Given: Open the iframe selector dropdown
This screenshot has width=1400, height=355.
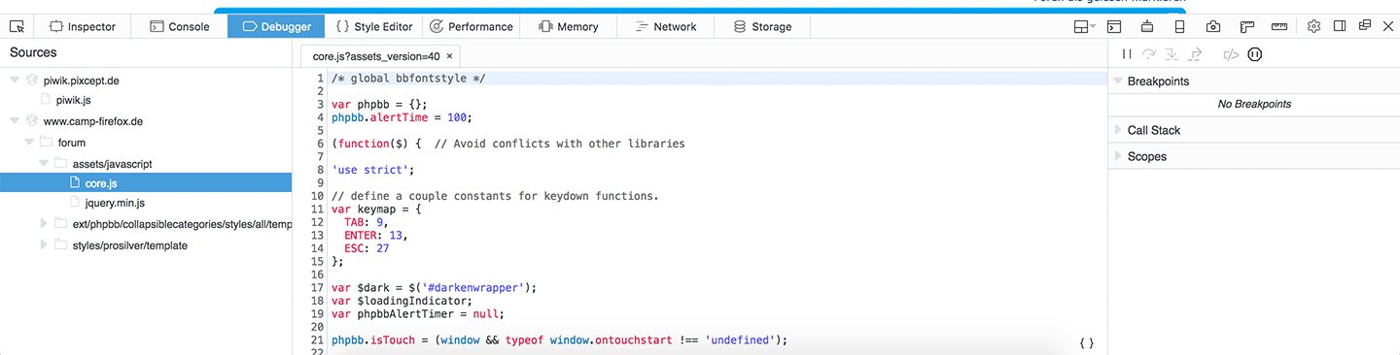Looking at the screenshot, I should click(1084, 26).
